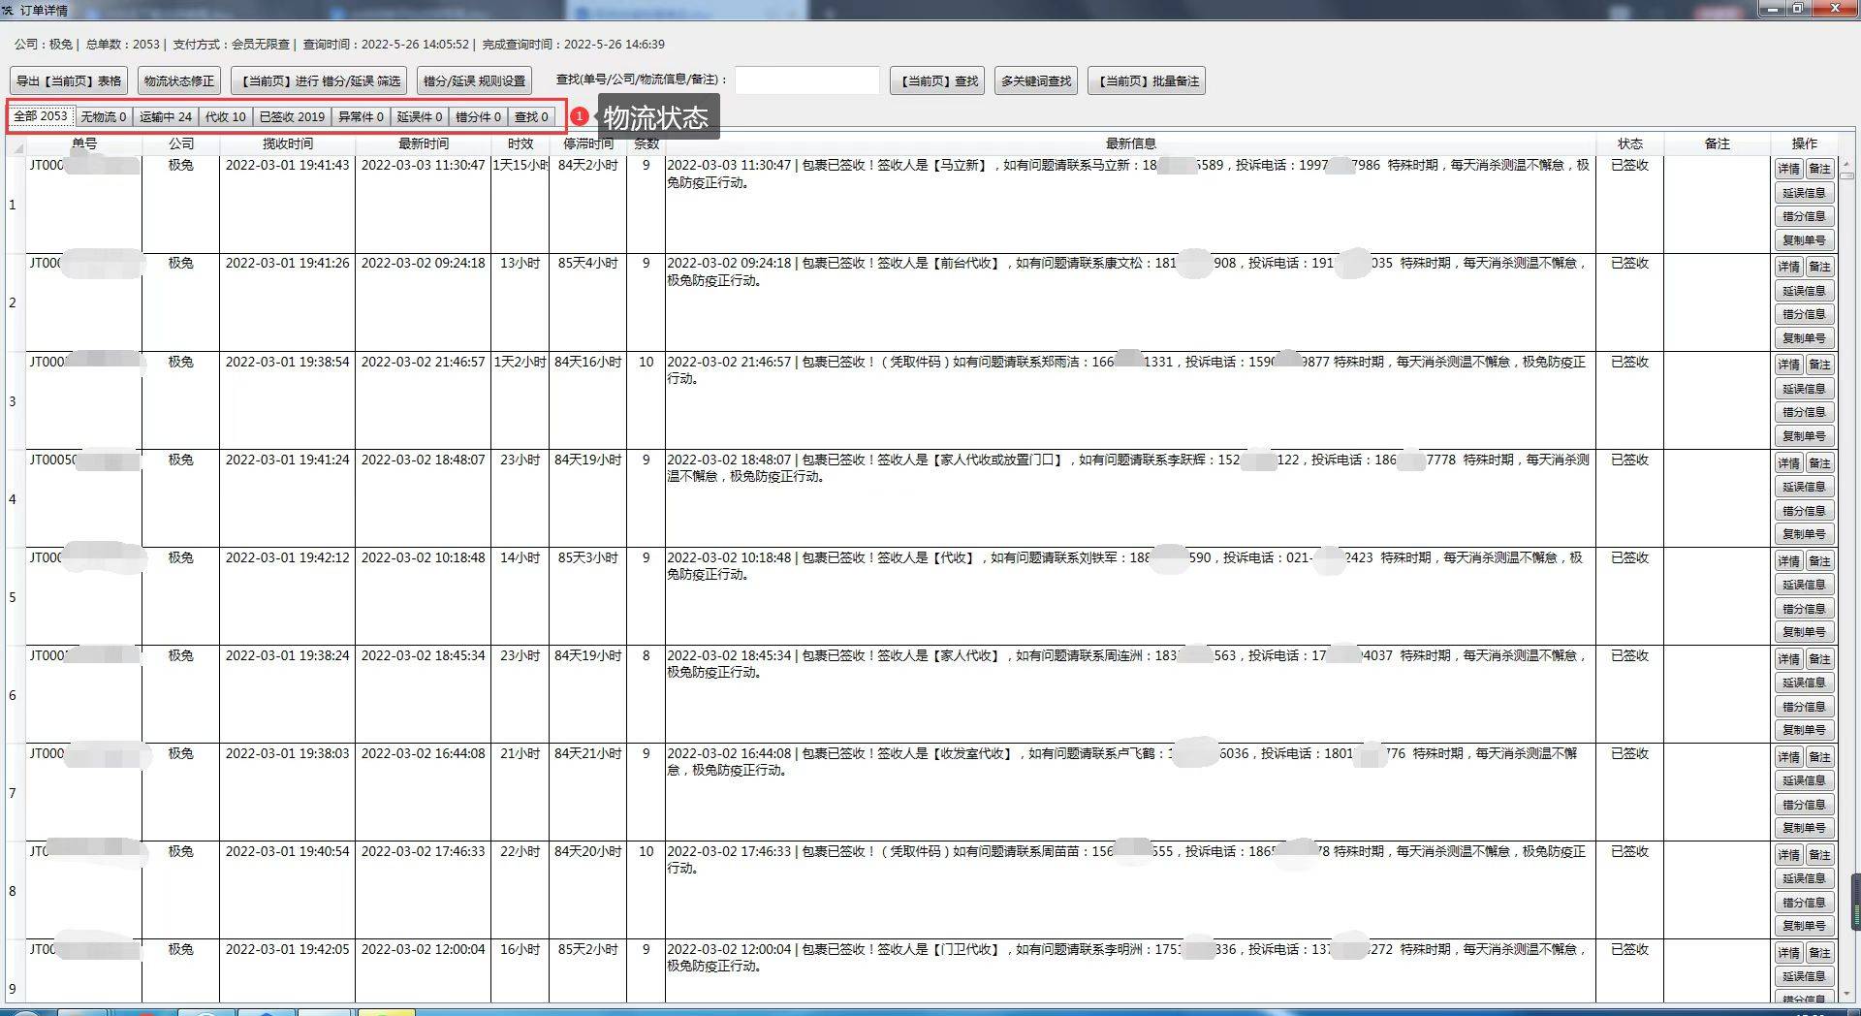
Task: Click the 条数 column header
Action: (647, 143)
